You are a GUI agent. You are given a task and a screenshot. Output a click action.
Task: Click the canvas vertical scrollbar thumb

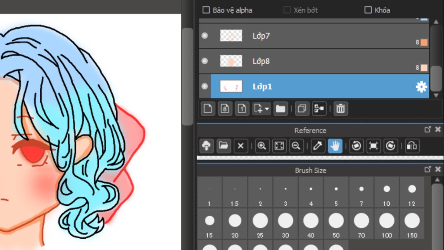tap(187, 76)
